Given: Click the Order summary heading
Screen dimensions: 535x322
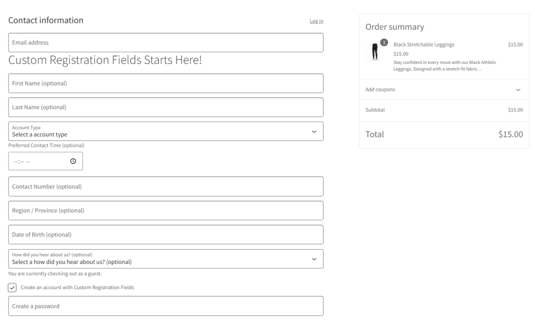Looking at the screenshot, I should point(395,27).
